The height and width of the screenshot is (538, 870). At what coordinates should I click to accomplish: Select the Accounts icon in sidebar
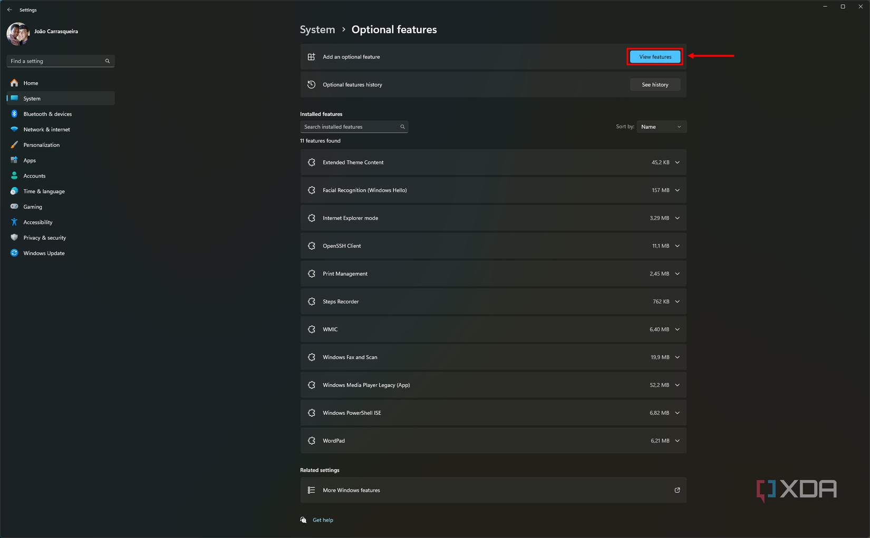[14, 175]
